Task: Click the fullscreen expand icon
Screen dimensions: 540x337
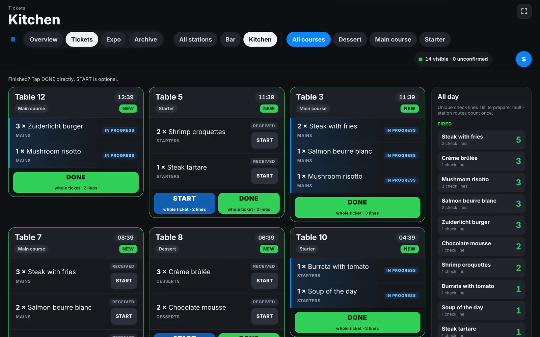Action: pyautogui.click(x=524, y=11)
